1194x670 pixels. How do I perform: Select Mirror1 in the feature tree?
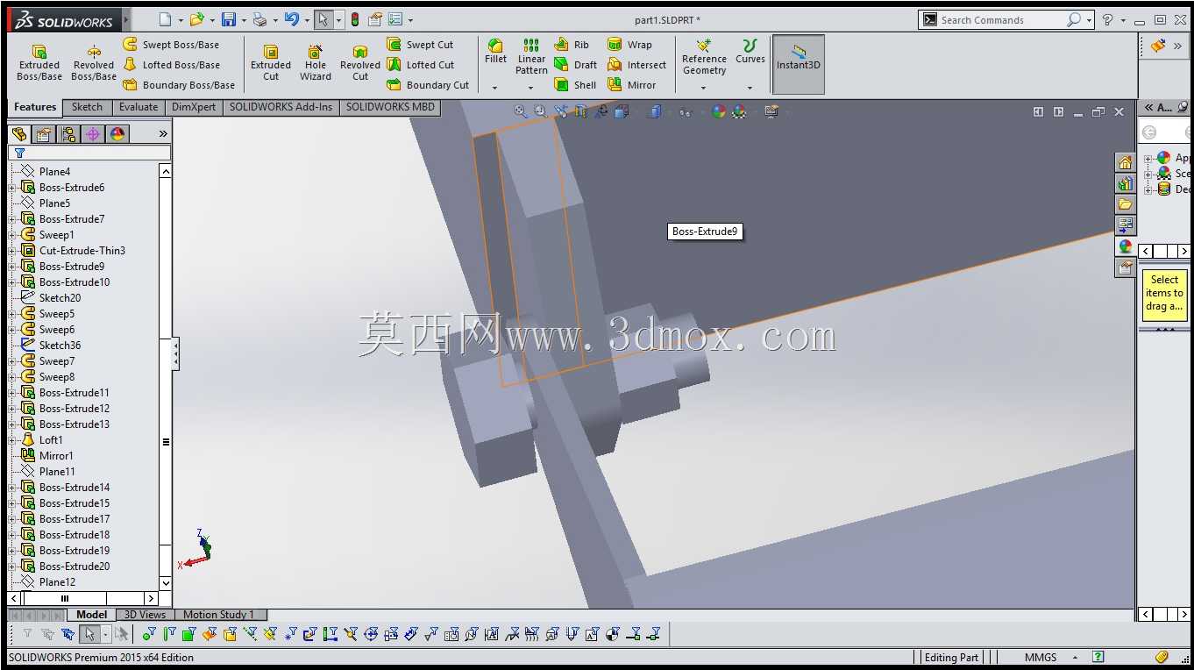[x=56, y=456]
